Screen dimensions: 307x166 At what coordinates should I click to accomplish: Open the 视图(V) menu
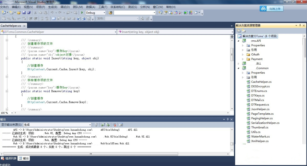pos(28,7)
